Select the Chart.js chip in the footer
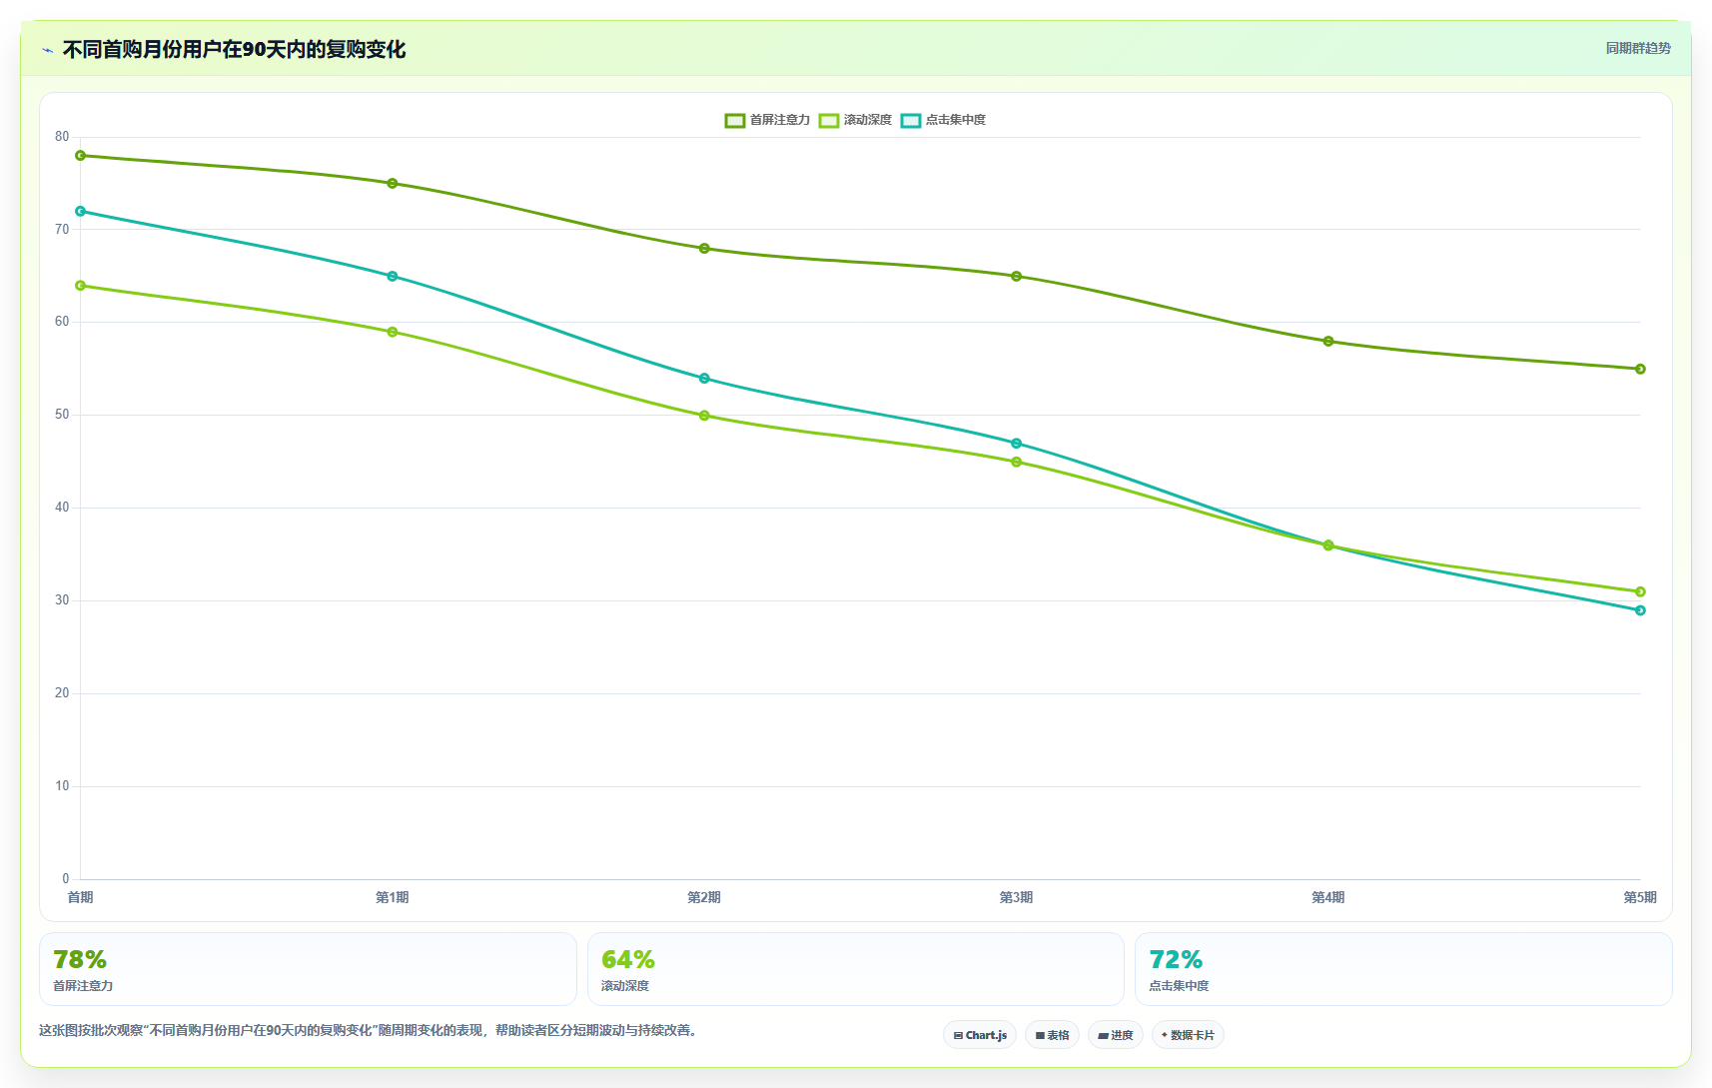This screenshot has width=1712, height=1088. [980, 1035]
